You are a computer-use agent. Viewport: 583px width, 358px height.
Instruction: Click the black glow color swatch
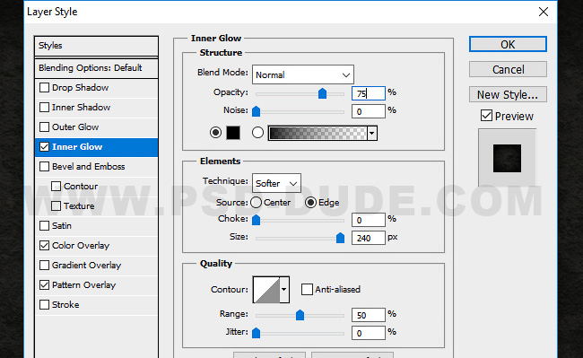click(233, 133)
